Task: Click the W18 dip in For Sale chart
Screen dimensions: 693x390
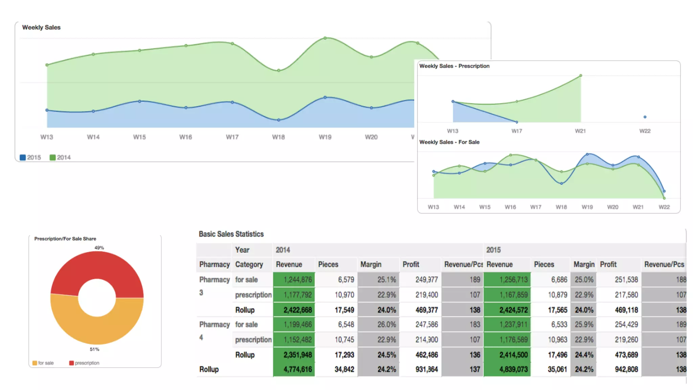Action: tap(561, 183)
